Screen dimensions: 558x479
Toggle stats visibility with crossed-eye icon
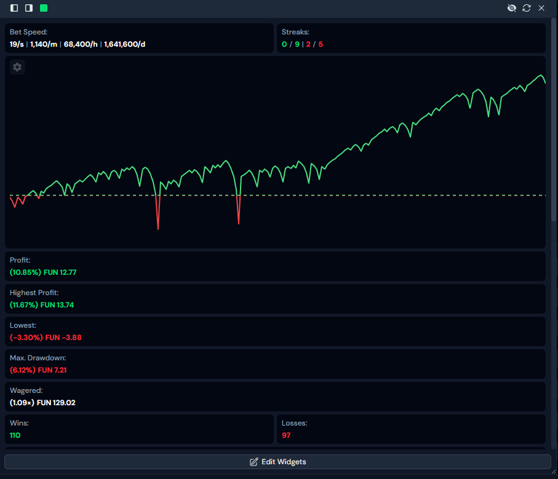[x=511, y=8]
